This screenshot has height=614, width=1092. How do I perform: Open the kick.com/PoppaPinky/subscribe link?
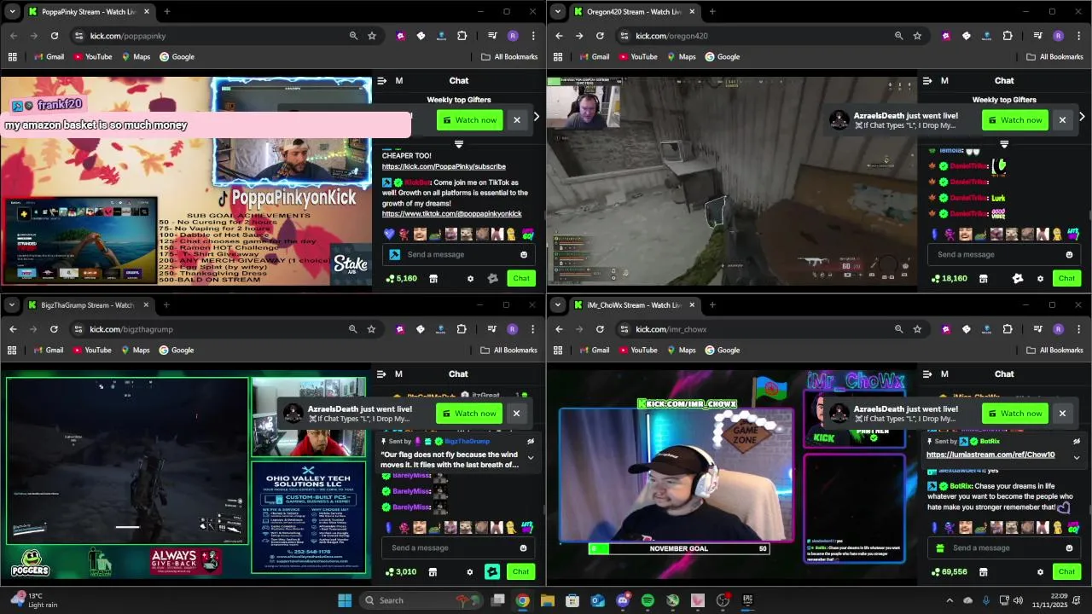click(444, 167)
